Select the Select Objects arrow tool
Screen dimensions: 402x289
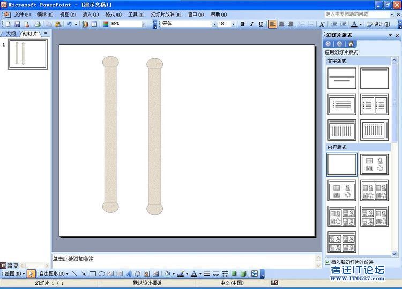(31, 274)
